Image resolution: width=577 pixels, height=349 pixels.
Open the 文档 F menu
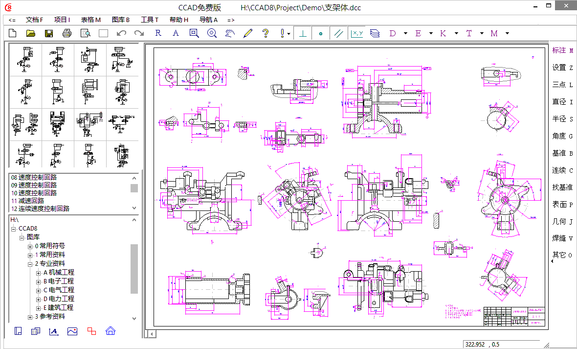(34, 20)
